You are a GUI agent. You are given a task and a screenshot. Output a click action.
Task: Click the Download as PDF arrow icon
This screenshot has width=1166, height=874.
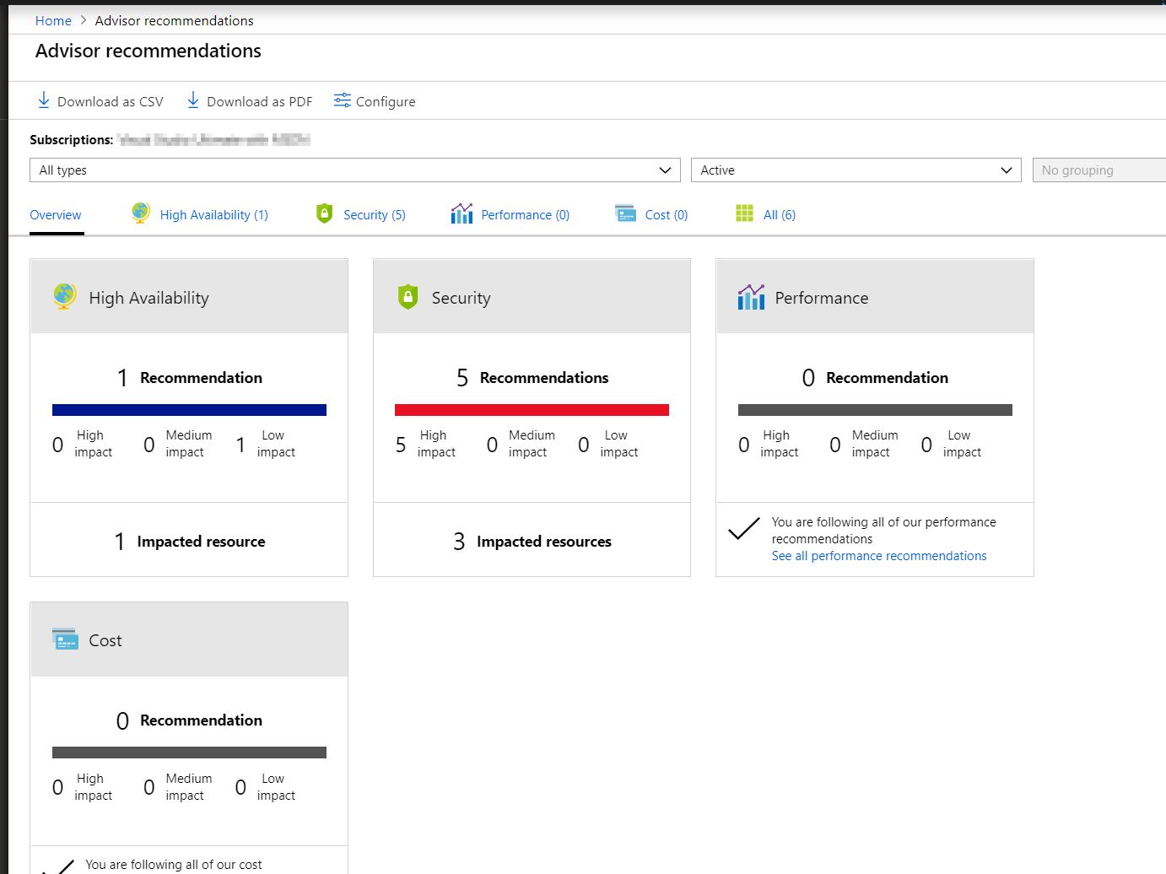(x=193, y=100)
